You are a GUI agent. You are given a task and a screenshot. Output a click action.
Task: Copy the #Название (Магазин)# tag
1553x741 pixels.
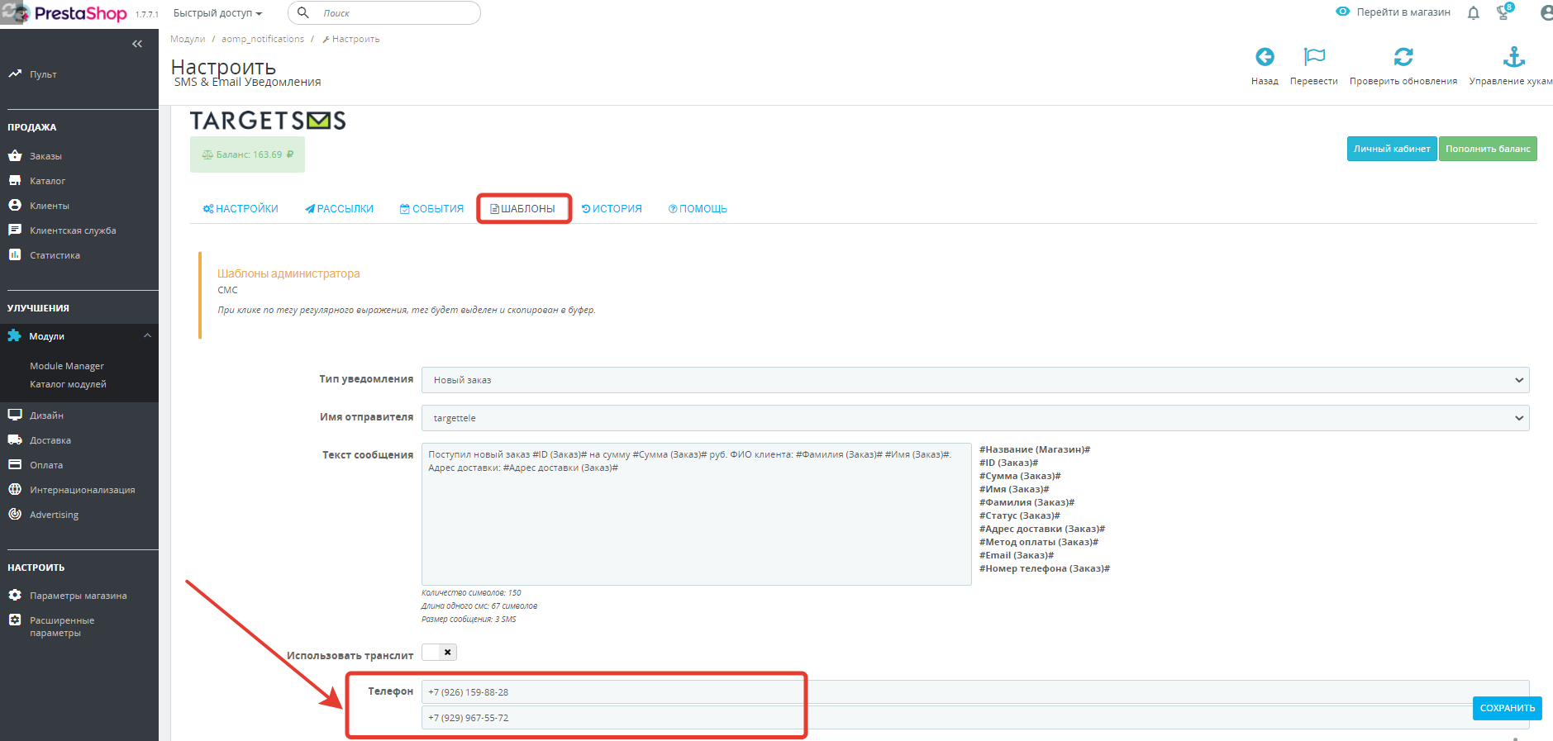(1035, 449)
